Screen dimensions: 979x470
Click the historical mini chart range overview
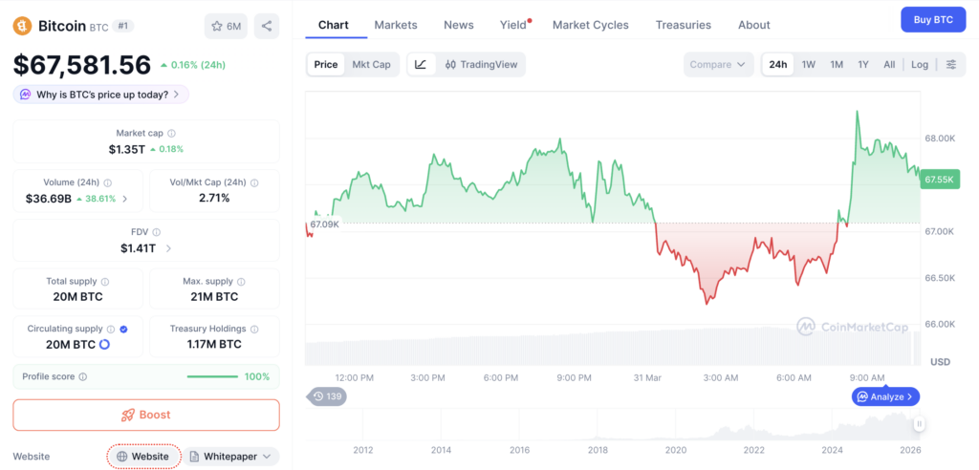point(613,424)
